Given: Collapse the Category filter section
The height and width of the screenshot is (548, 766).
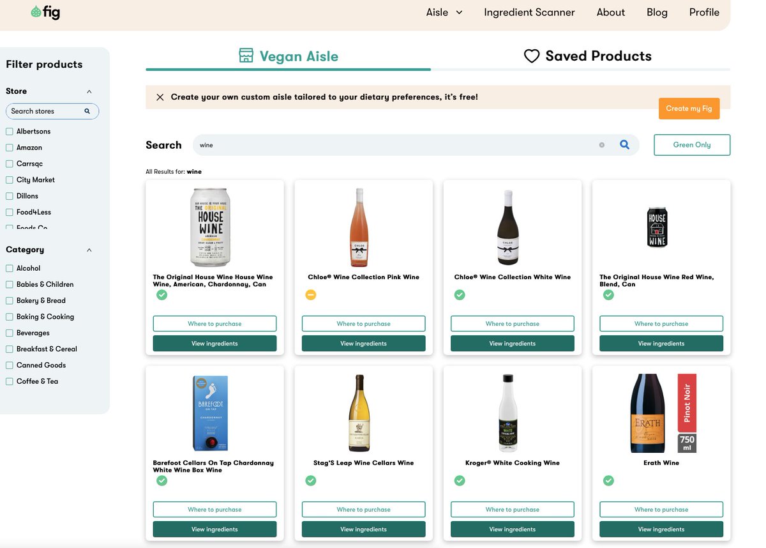Looking at the screenshot, I should 89,250.
